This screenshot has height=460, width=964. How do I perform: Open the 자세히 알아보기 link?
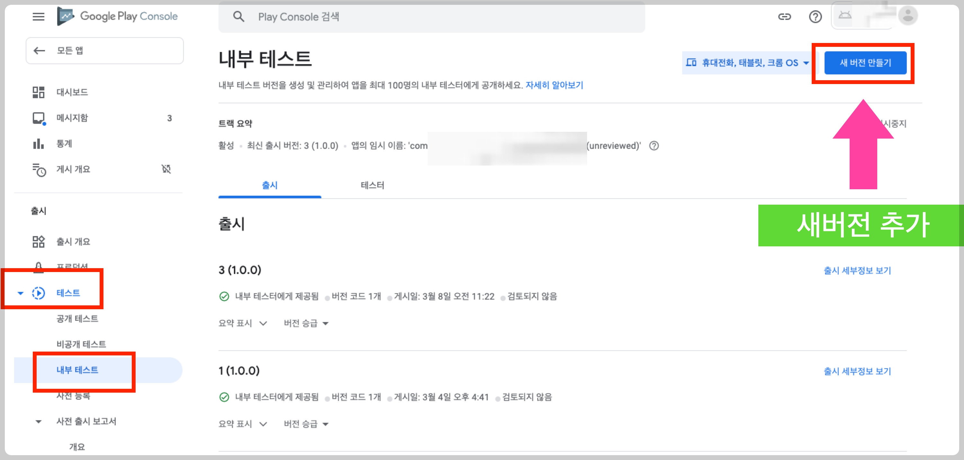(554, 85)
